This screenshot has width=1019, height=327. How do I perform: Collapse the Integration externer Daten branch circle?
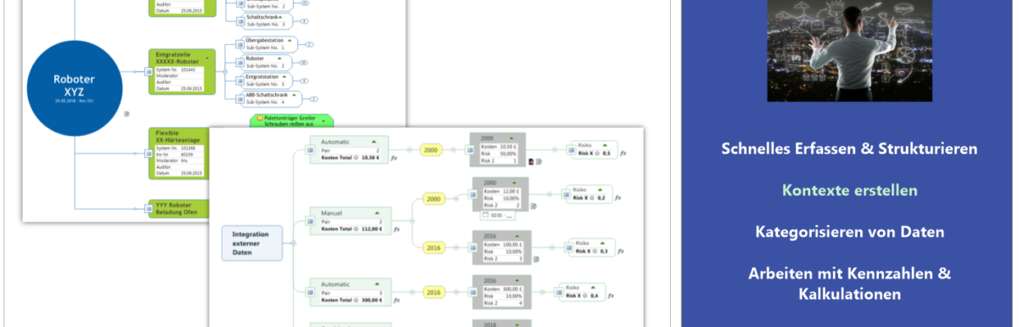coord(293,243)
